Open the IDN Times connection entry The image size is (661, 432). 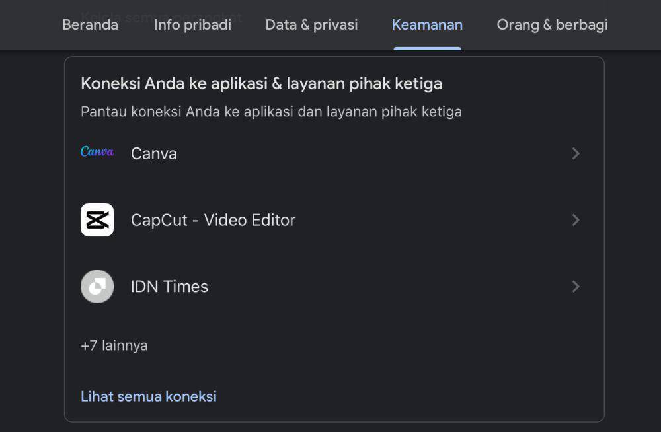[334, 287]
